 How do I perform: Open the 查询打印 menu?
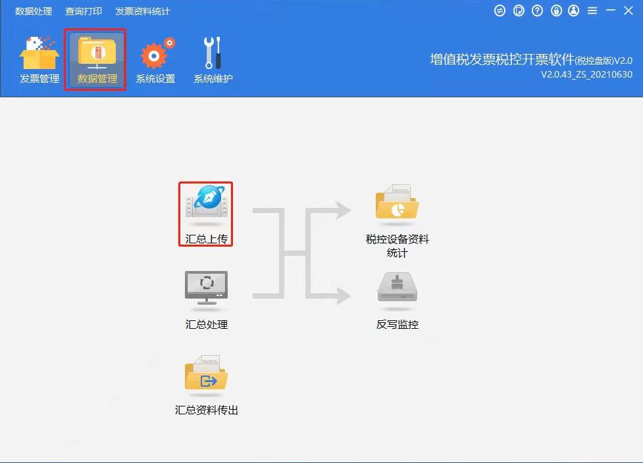[x=83, y=11]
